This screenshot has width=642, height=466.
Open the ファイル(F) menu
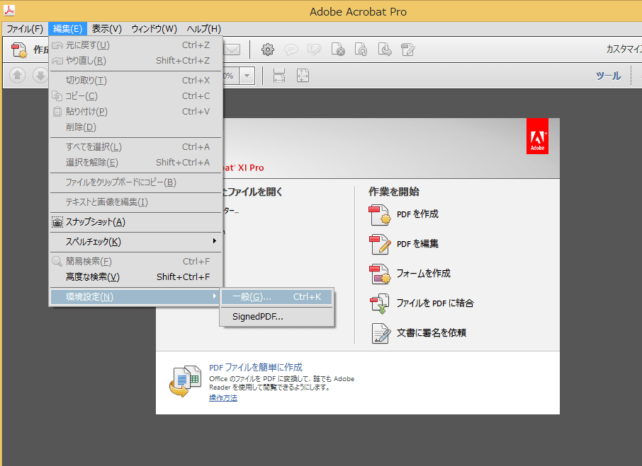tap(25, 28)
